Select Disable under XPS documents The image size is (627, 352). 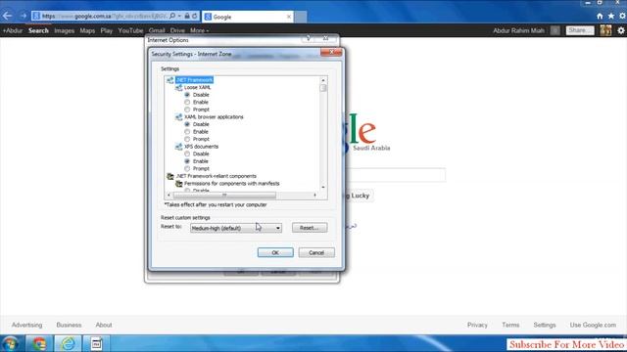point(187,154)
